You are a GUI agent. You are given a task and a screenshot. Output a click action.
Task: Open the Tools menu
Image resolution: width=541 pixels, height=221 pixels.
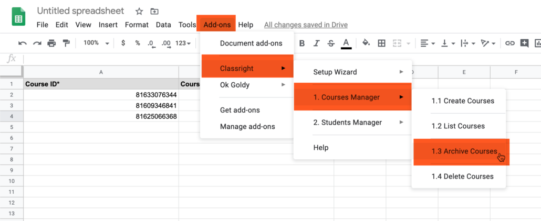click(188, 25)
